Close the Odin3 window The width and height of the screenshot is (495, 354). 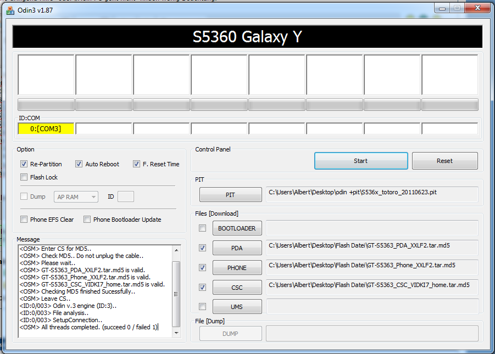click(x=477, y=8)
